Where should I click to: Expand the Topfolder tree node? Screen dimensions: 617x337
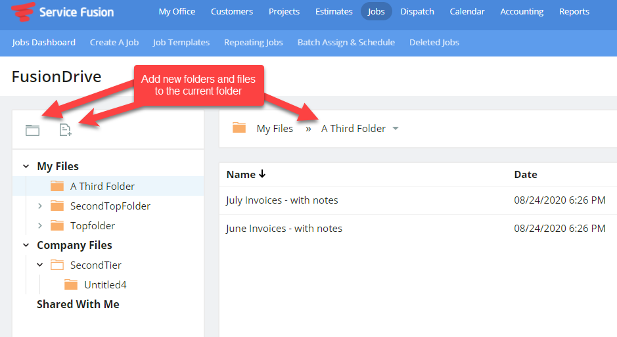(x=39, y=225)
